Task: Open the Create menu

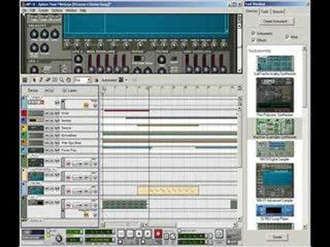Action: [x=43, y=10]
